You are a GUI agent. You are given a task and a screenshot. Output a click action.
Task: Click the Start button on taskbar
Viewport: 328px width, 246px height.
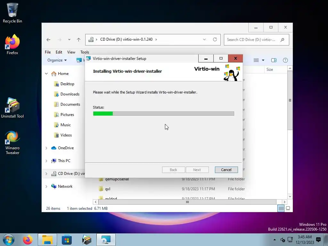click(x=9, y=240)
